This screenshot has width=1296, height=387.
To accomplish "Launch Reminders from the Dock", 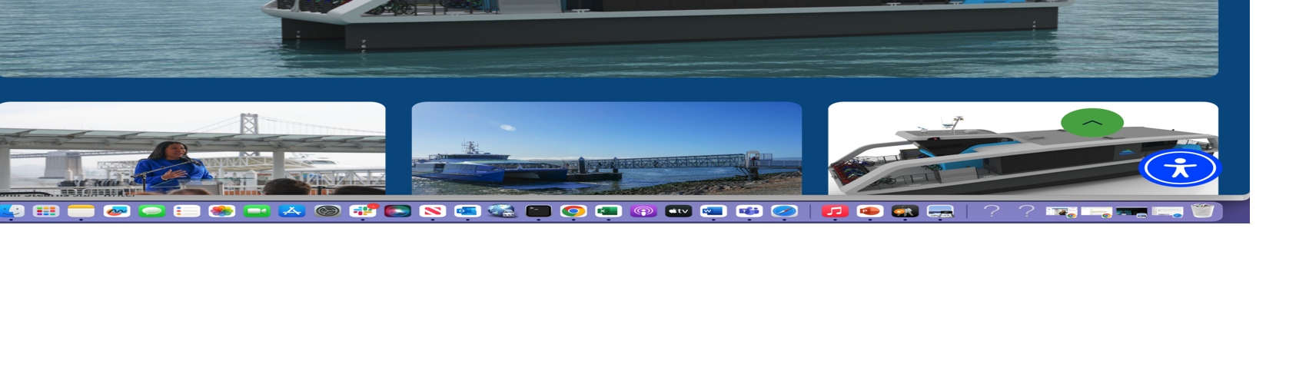I will [x=187, y=211].
